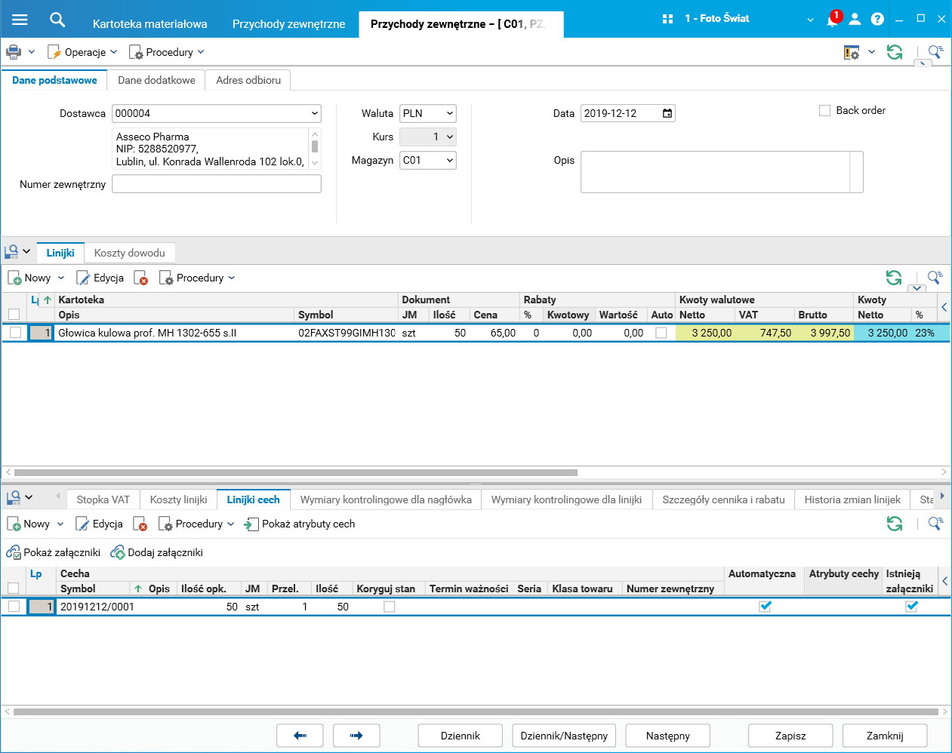Click the delete icon beside Edycja in Linijki

(x=141, y=278)
